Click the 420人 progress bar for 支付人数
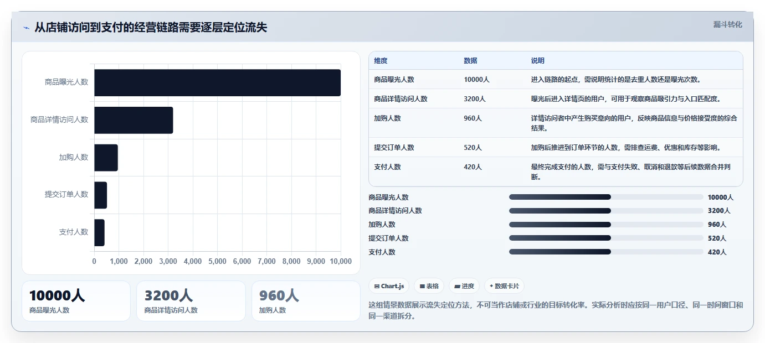Image resolution: width=765 pixels, height=343 pixels. (606, 252)
